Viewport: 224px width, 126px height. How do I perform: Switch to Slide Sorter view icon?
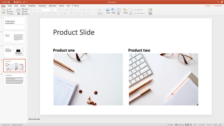(x=191, y=125)
